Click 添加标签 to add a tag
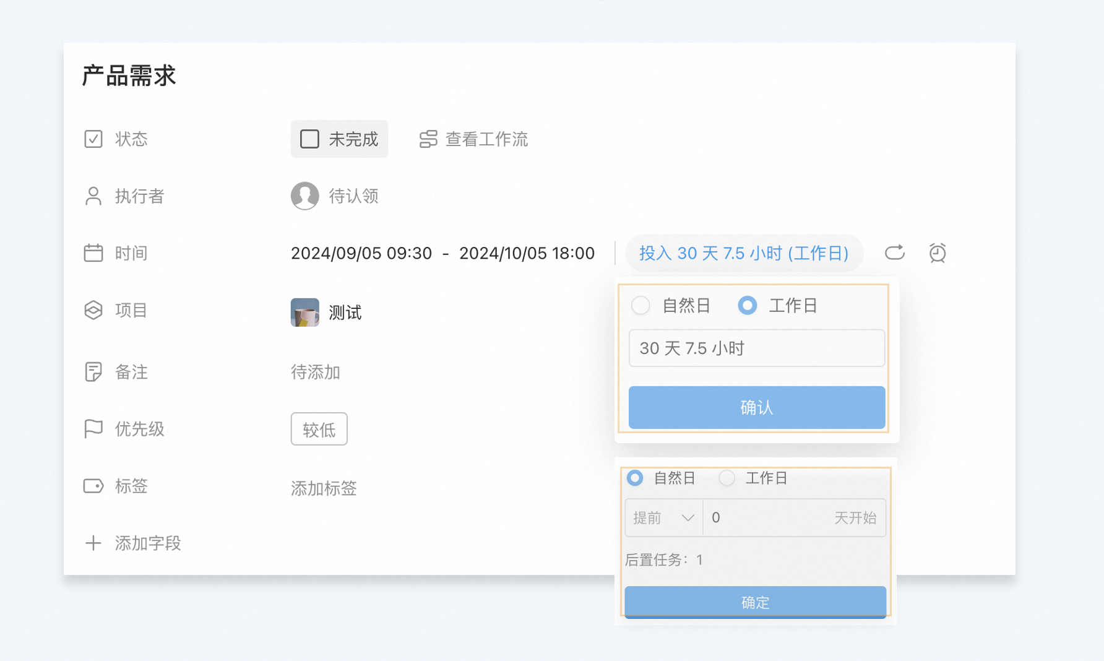The image size is (1104, 661). click(x=324, y=488)
